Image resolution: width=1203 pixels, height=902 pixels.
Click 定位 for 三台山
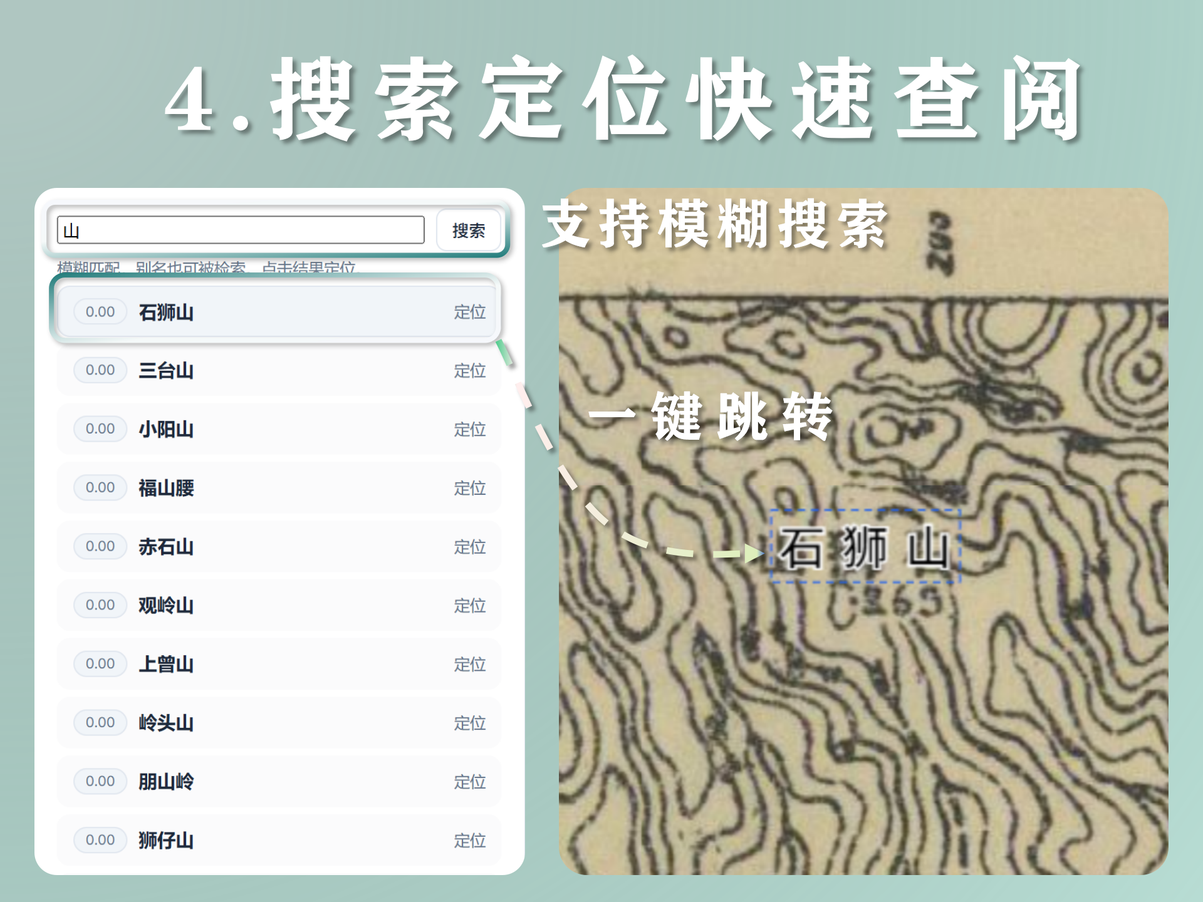coord(470,371)
